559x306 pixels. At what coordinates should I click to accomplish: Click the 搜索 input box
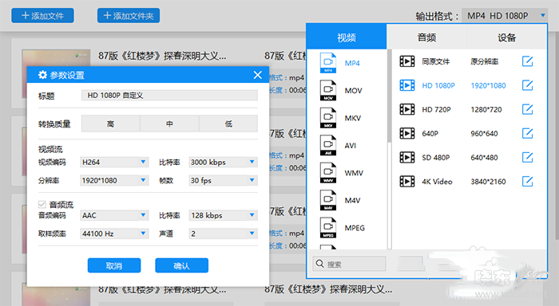pyautogui.click(x=350, y=264)
